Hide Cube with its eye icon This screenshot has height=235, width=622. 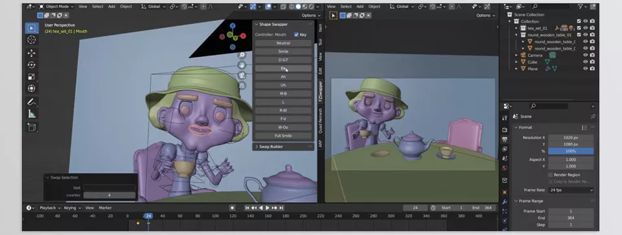pos(586,62)
